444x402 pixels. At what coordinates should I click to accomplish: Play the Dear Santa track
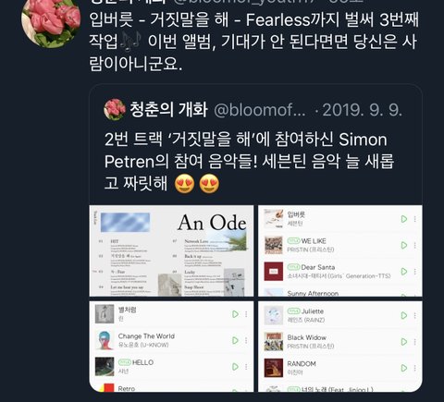click(404, 272)
